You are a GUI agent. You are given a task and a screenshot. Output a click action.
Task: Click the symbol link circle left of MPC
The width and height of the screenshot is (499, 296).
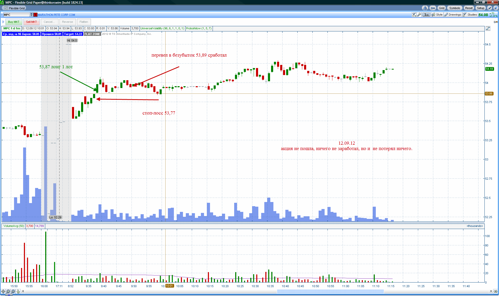[2, 15]
